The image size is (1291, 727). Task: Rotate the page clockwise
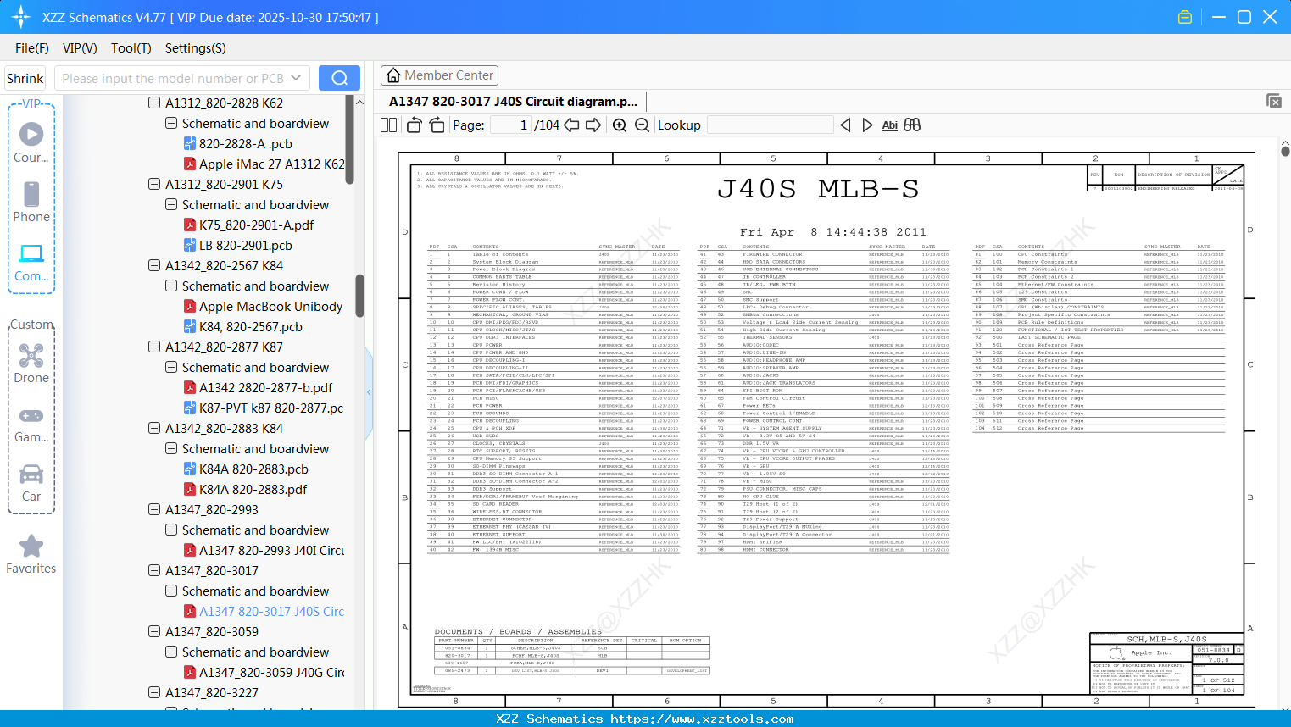(437, 125)
